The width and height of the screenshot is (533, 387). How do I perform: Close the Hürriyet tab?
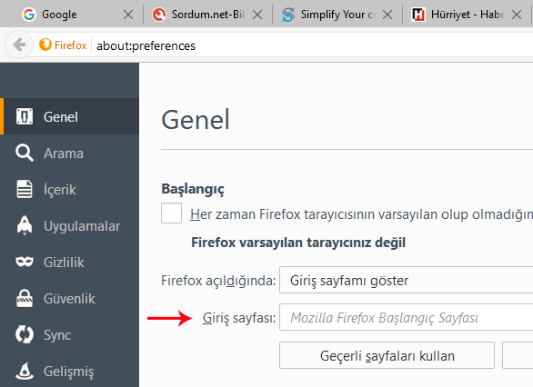pos(517,15)
